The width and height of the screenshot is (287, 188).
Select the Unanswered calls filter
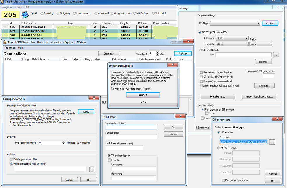74,13
